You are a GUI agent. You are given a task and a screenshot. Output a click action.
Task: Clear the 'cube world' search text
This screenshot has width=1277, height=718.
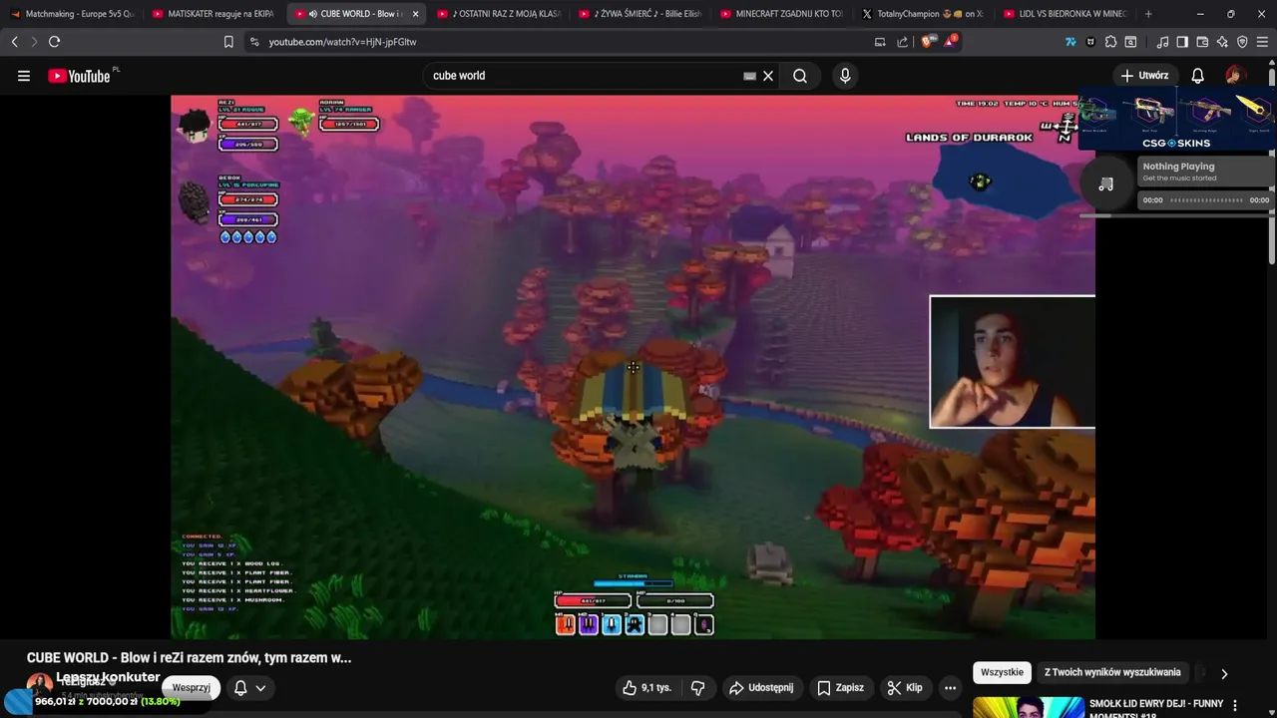coord(768,76)
